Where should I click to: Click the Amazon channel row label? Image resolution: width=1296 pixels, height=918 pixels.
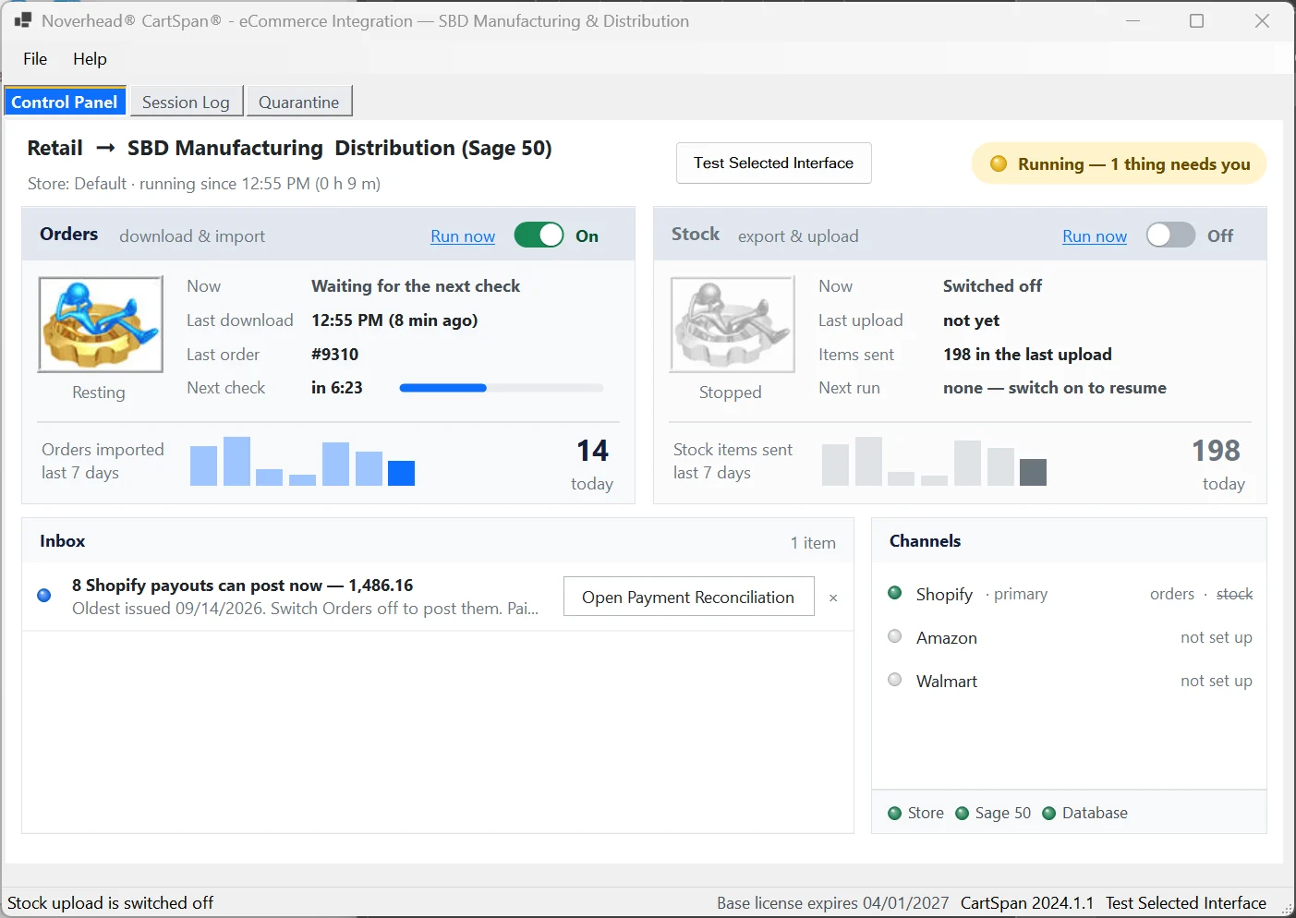pos(947,638)
